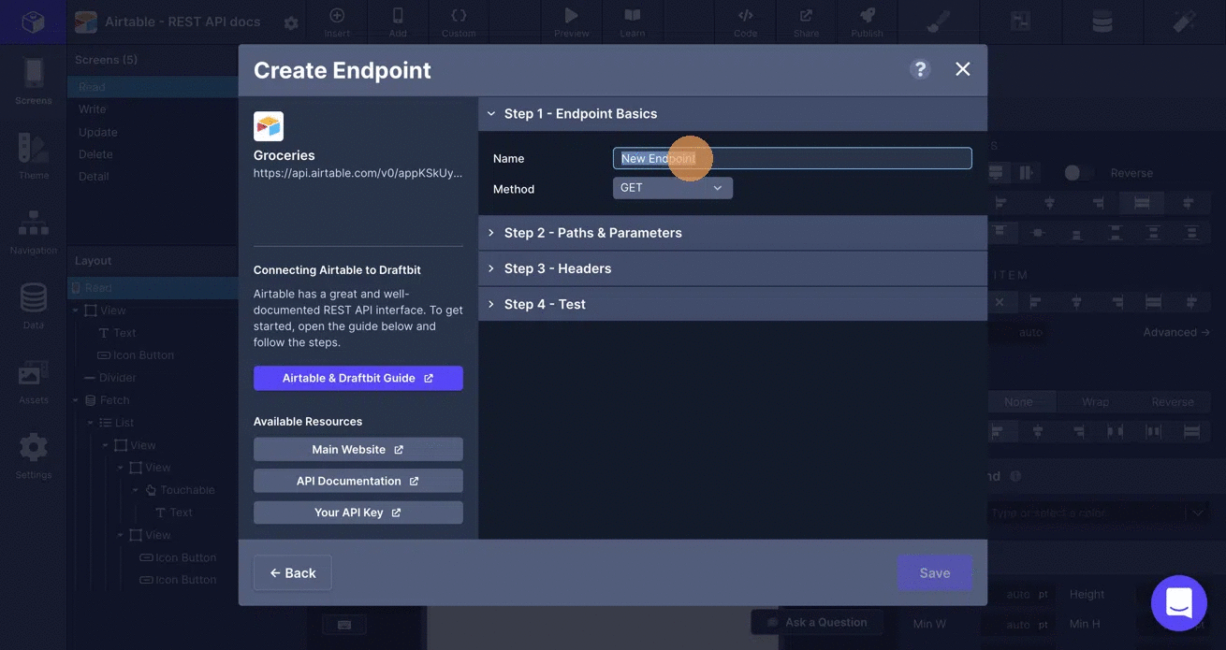Open the Settings sidebar panel
The image size is (1226, 650).
coord(34,455)
